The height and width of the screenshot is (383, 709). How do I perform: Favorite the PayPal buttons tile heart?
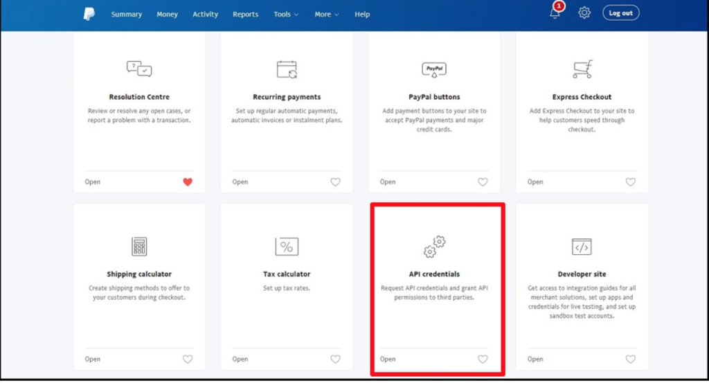tap(483, 182)
